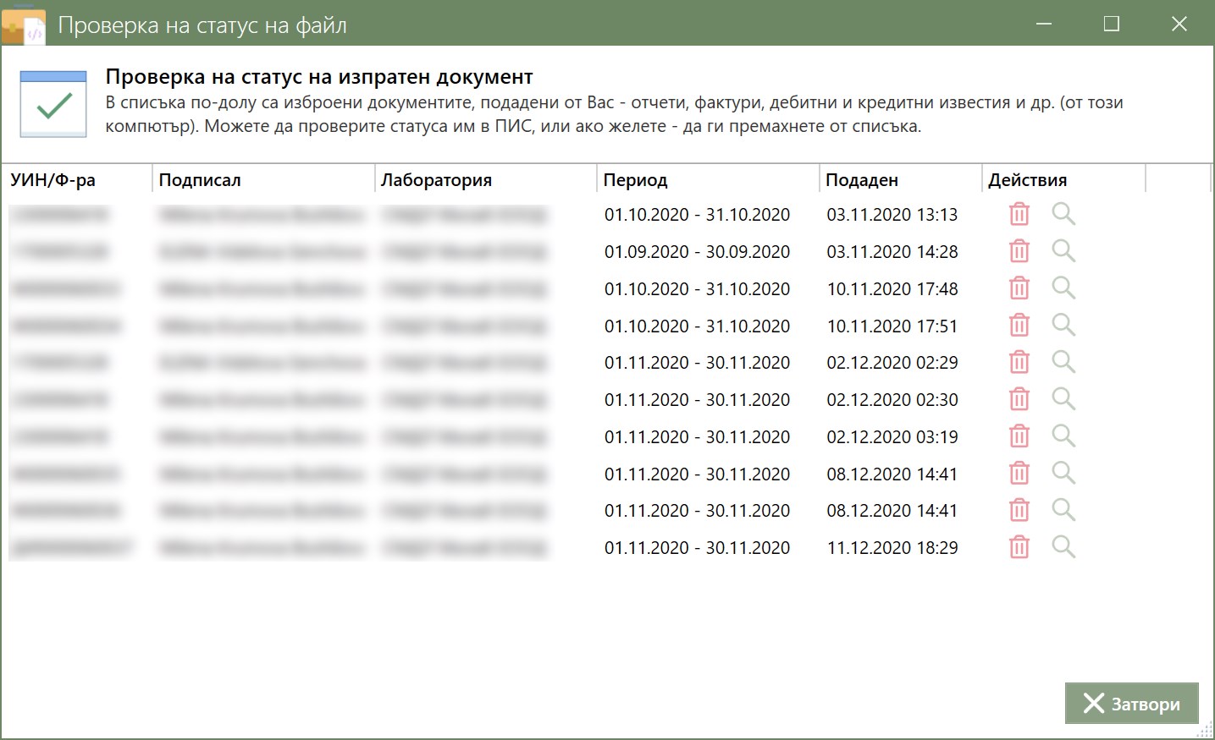1215x740 pixels.
Task: Sort by the УИН/Ф-ра column header
Action: click(77, 180)
